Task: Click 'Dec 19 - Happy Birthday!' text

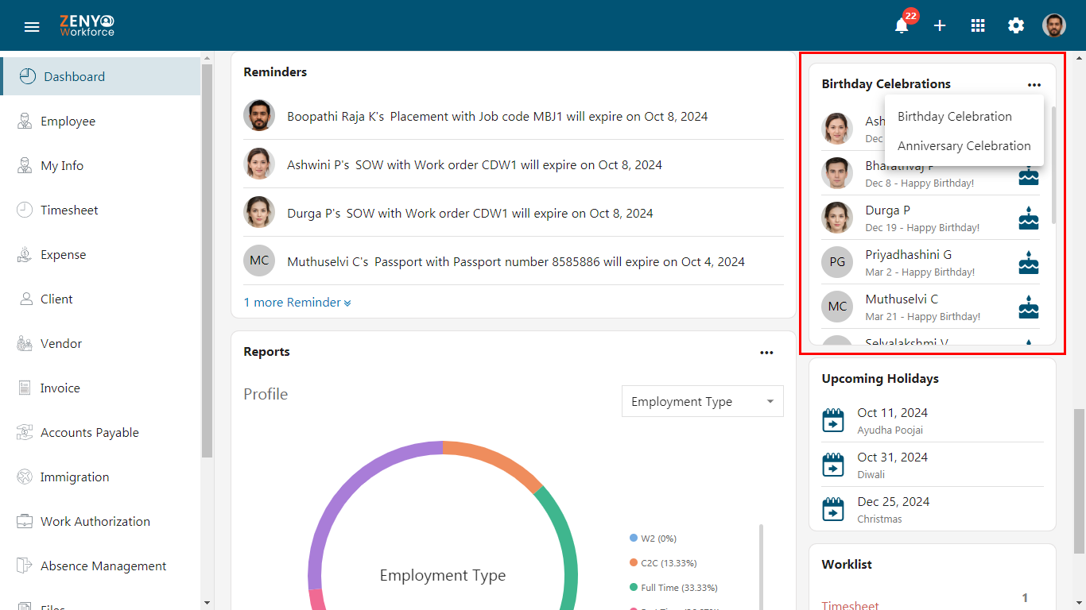Action: [922, 228]
